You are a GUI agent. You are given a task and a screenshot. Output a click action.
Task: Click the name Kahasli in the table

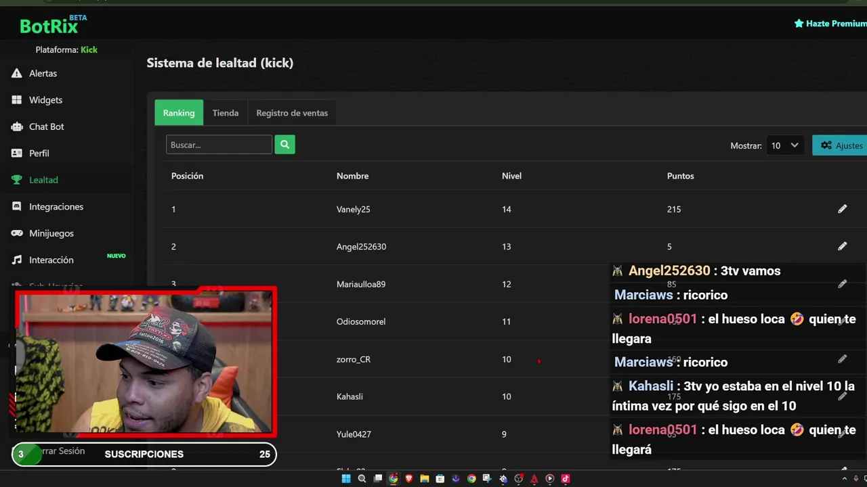(350, 396)
